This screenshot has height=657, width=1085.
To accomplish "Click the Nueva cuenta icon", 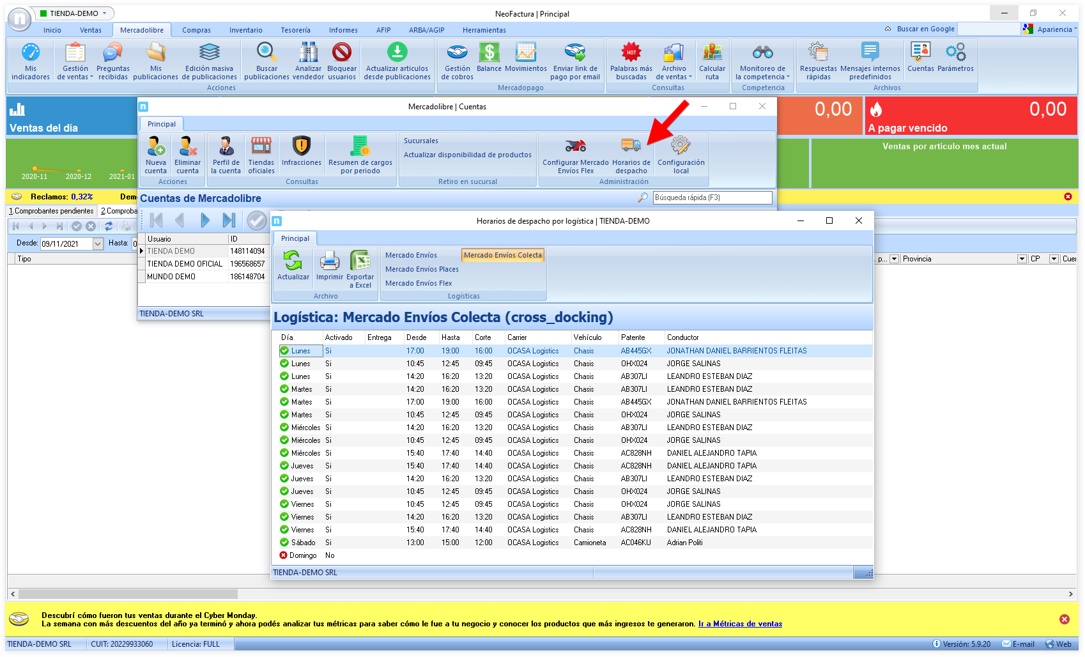I will pos(155,146).
